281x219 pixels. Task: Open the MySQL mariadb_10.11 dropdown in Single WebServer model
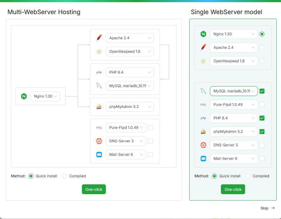point(234,91)
